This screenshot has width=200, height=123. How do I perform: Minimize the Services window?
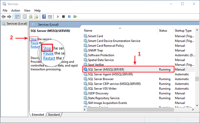(171, 4)
